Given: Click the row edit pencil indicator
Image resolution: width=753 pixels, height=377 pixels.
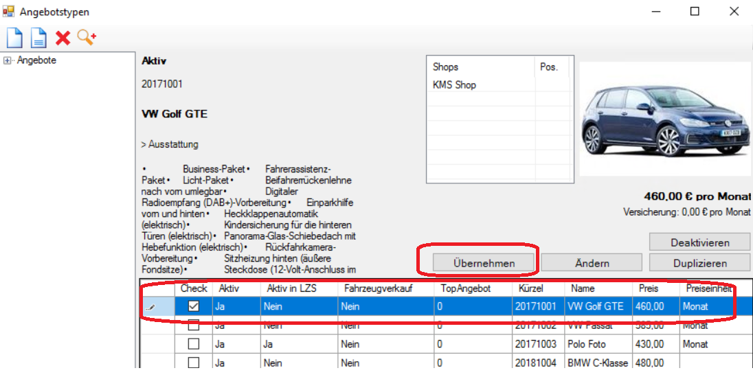Looking at the screenshot, I should [150, 306].
